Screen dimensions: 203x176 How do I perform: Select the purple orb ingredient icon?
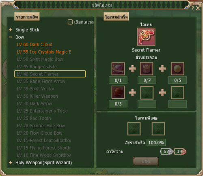tap(118, 69)
